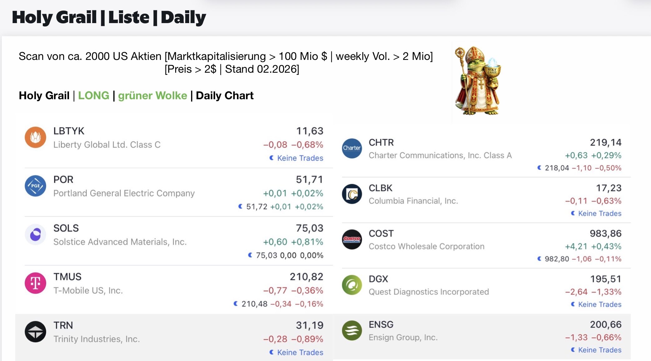
Task: Select the Trinity Industries, Inc. company name
Action: pos(96,339)
